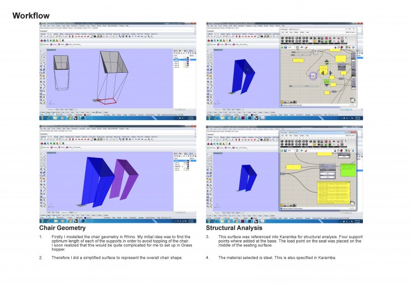Viewport: 412px width, 291px height.
Task: Click Windows Start button in wireframe chair screenshot
Action: pyautogui.click(x=41, y=118)
